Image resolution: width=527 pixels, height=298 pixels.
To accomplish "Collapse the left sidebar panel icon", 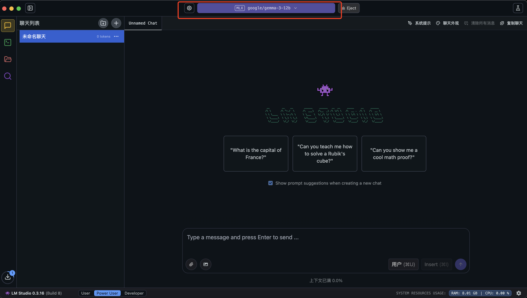I will 30,8.
